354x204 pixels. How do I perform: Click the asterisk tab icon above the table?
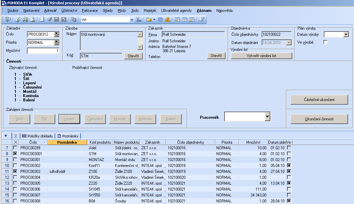(x=6, y=136)
